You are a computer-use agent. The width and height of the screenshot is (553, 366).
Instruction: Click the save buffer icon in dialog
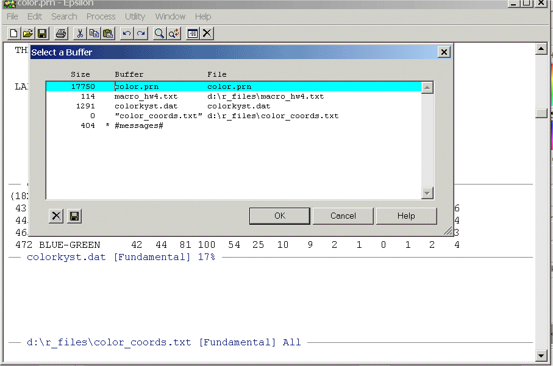[x=74, y=216]
